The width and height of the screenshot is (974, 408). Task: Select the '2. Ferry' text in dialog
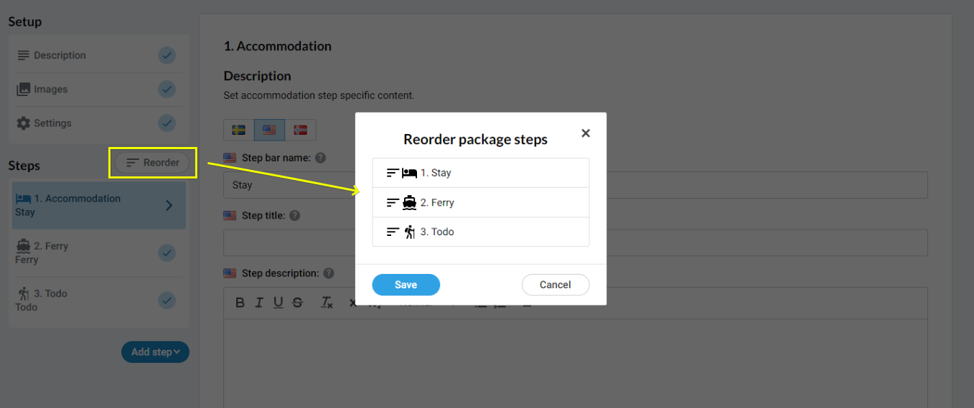437,203
